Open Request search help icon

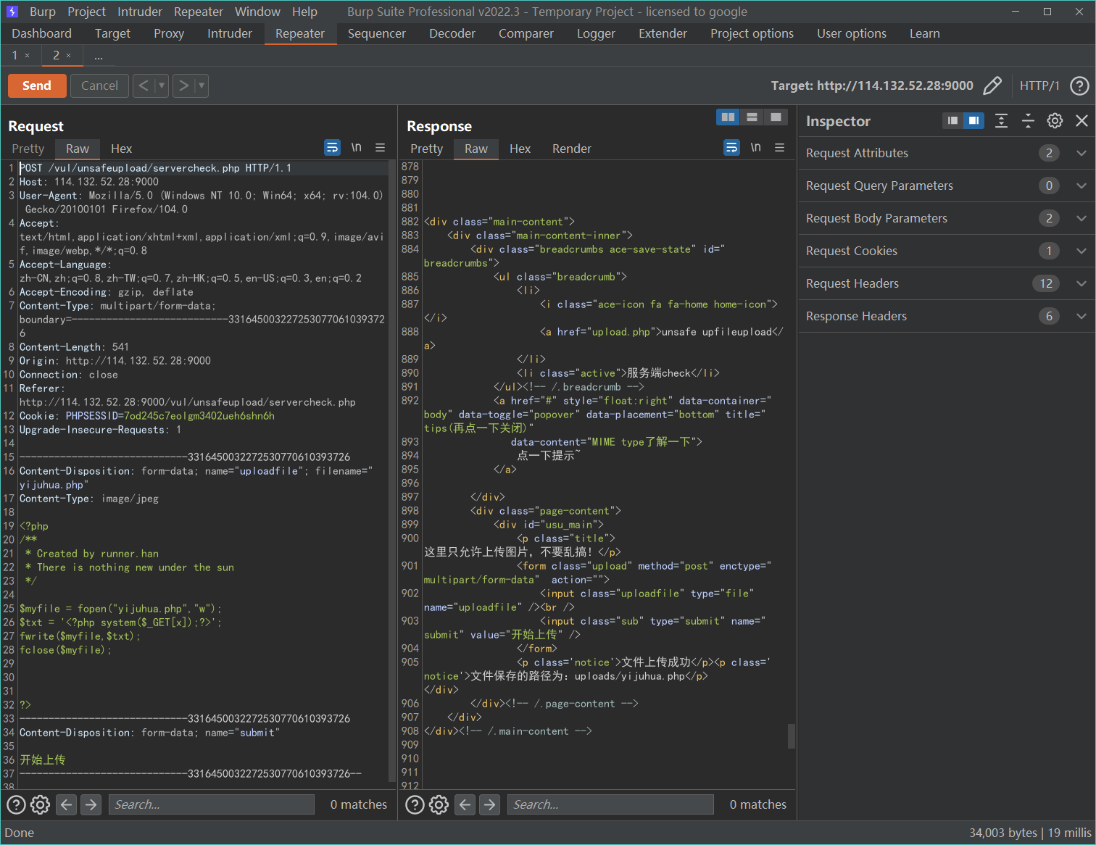[16, 804]
